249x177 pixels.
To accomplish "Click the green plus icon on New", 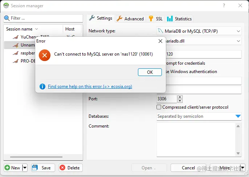I will (7, 168).
